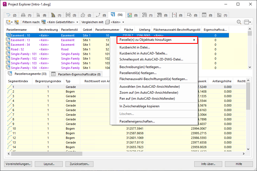Choose Schnellexport als AutoCAD-2D-DWG-Datei
The height and width of the screenshot is (171, 257).
click(151, 59)
